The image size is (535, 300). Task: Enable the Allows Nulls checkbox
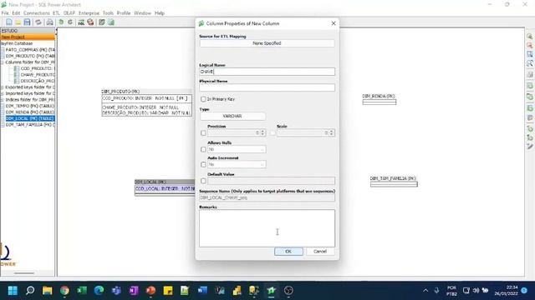tap(203, 149)
